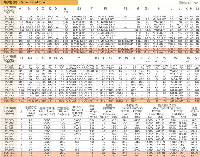Select the "Weight (kg)" column header

tap(194, 111)
